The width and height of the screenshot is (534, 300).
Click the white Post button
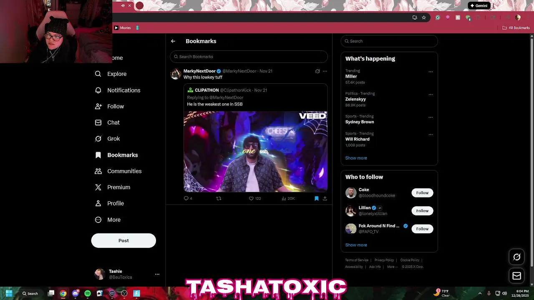(x=123, y=240)
